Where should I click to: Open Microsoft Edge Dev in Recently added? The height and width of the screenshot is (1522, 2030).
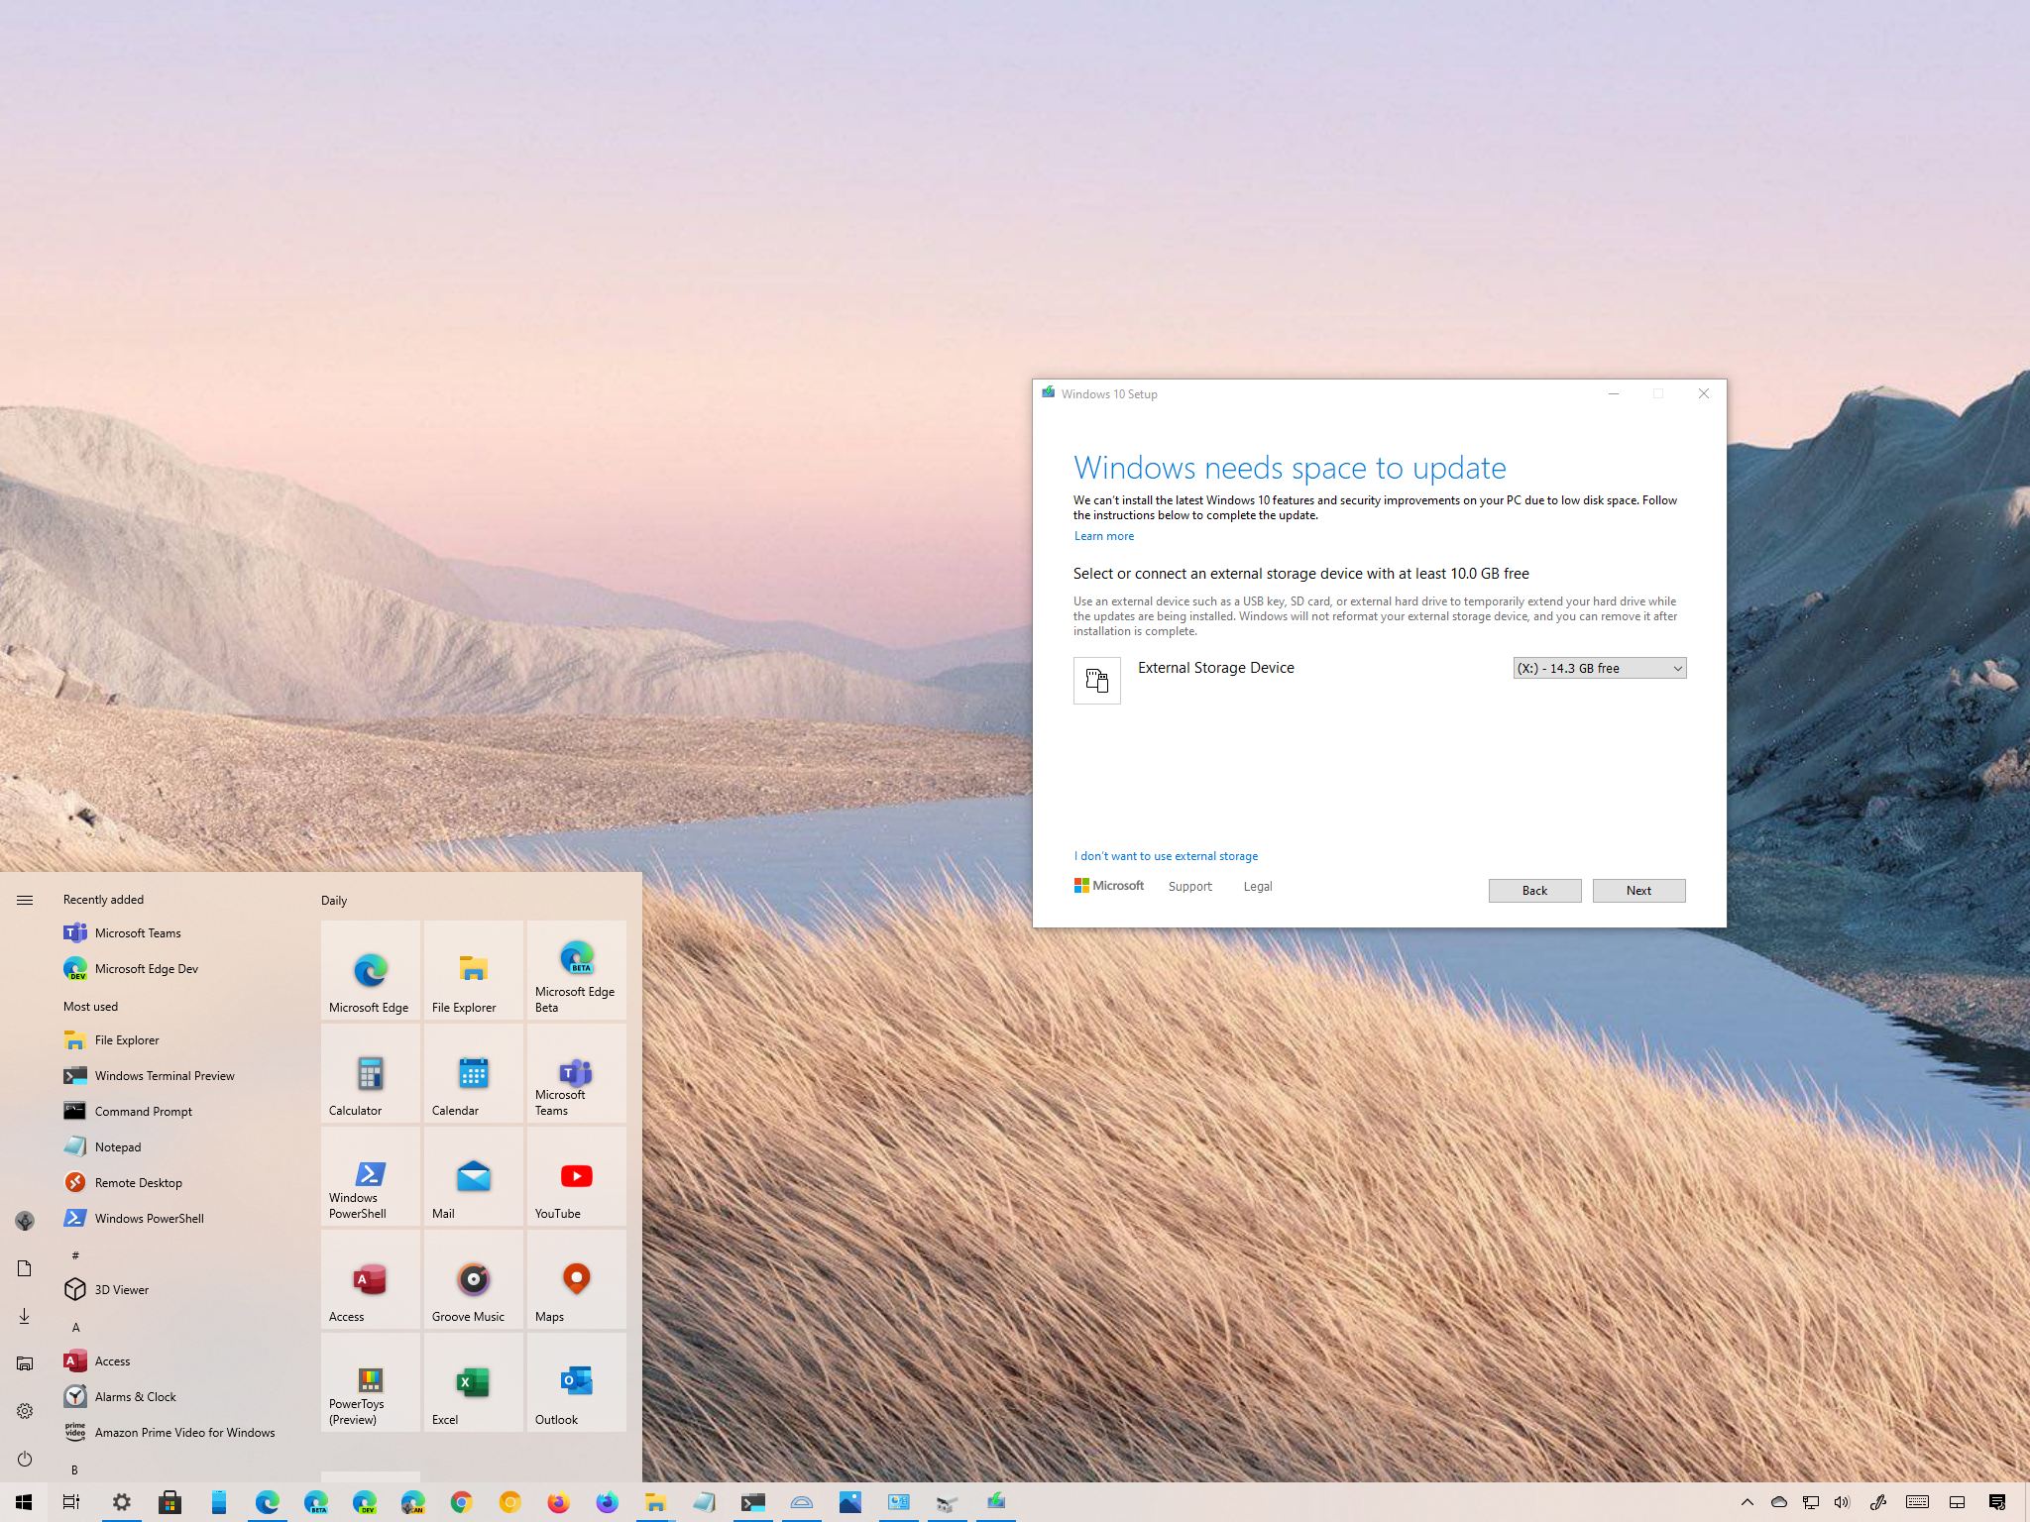click(x=178, y=969)
